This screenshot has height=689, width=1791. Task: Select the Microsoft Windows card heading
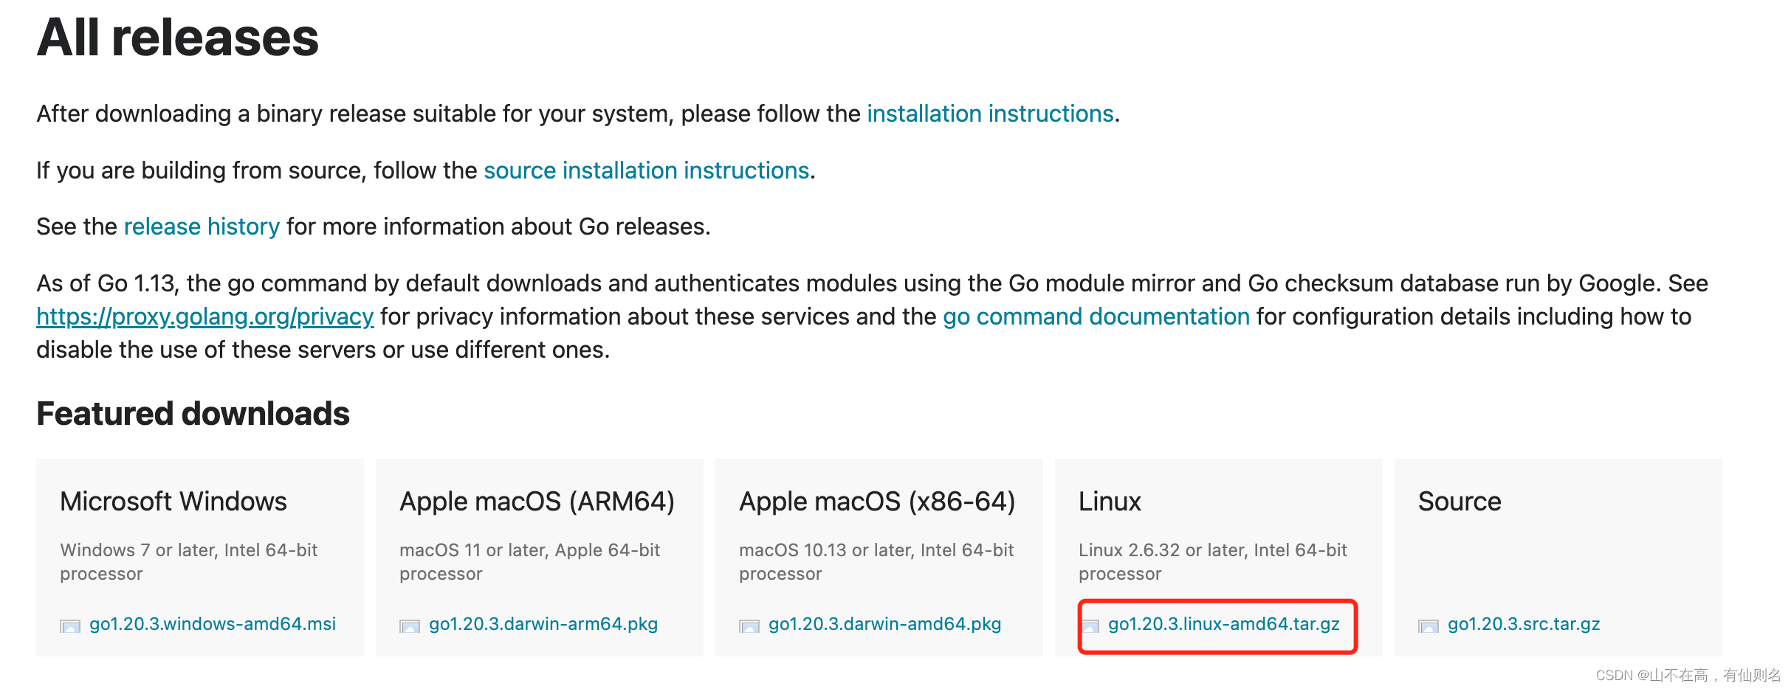[173, 502]
